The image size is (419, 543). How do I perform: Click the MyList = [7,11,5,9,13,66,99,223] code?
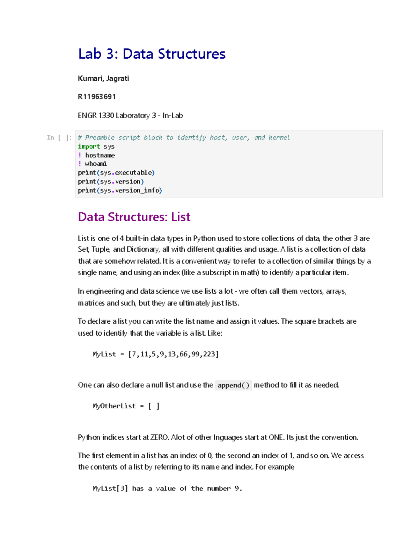[x=156, y=354]
